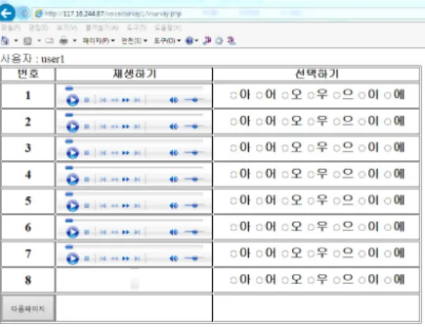Click the blue Help icon in command bar
This screenshot has height=327, width=425.
coord(189,41)
